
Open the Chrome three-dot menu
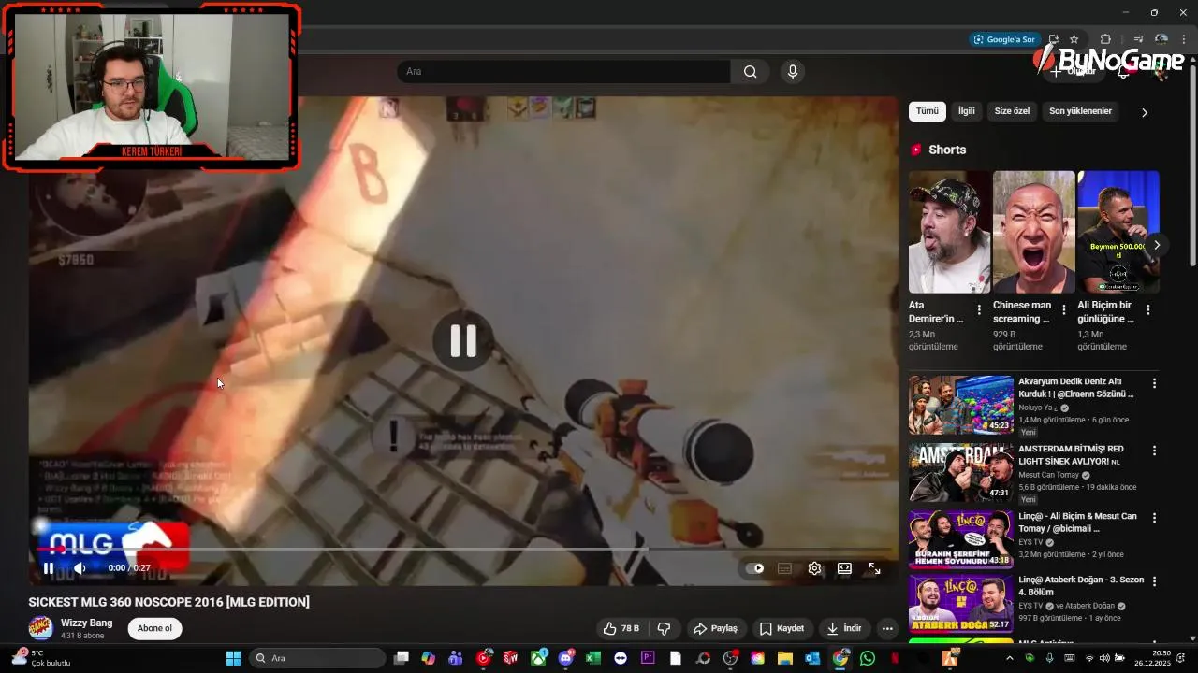tap(1183, 39)
